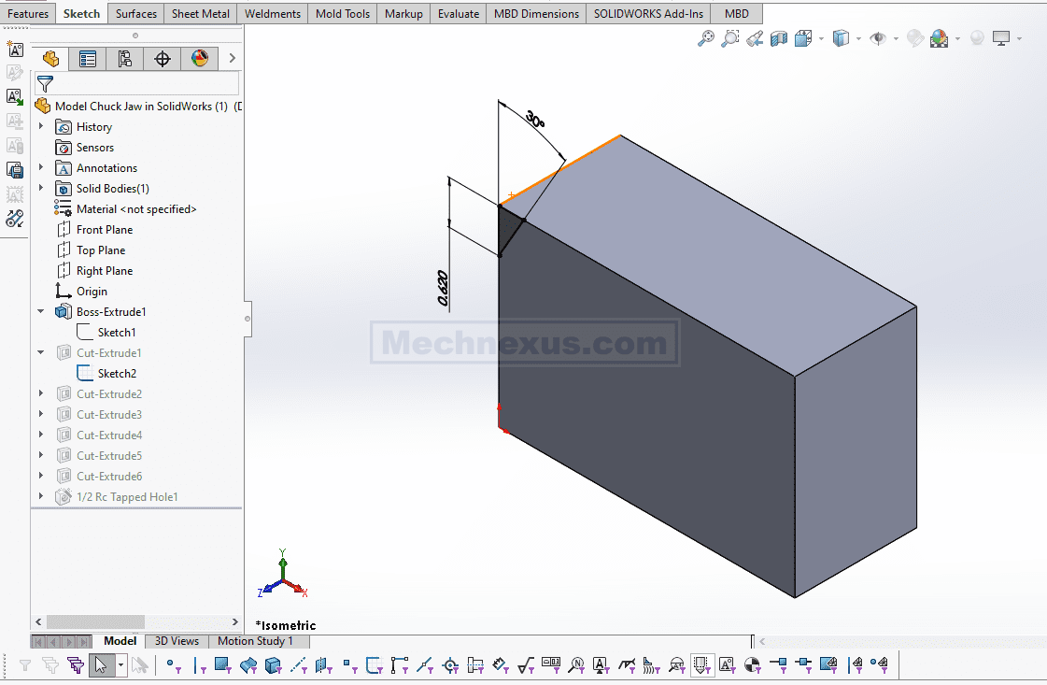Image resolution: width=1047 pixels, height=685 pixels.
Task: Expand the Solid Bodies(1) folder
Action: (x=41, y=189)
